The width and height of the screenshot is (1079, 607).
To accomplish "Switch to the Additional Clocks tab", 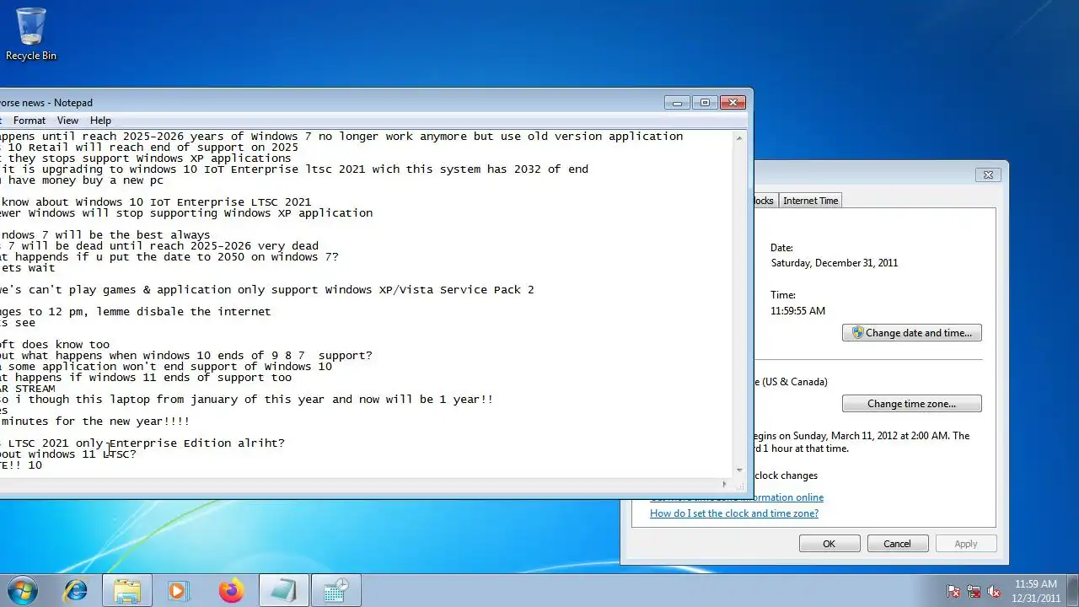I will click(765, 201).
